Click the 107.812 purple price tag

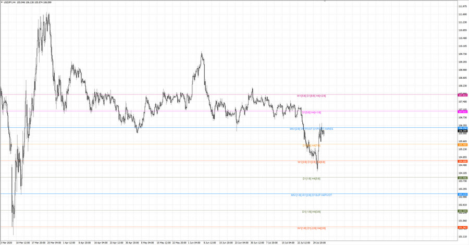(463, 95)
